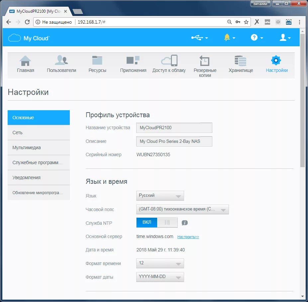Click the My Cloud logo
This screenshot has width=308, height=302.
[x=29, y=38]
